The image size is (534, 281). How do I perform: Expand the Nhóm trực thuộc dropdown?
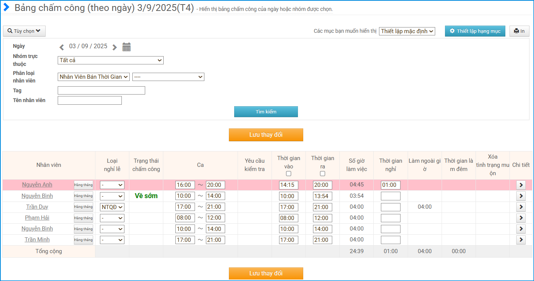(x=110, y=60)
